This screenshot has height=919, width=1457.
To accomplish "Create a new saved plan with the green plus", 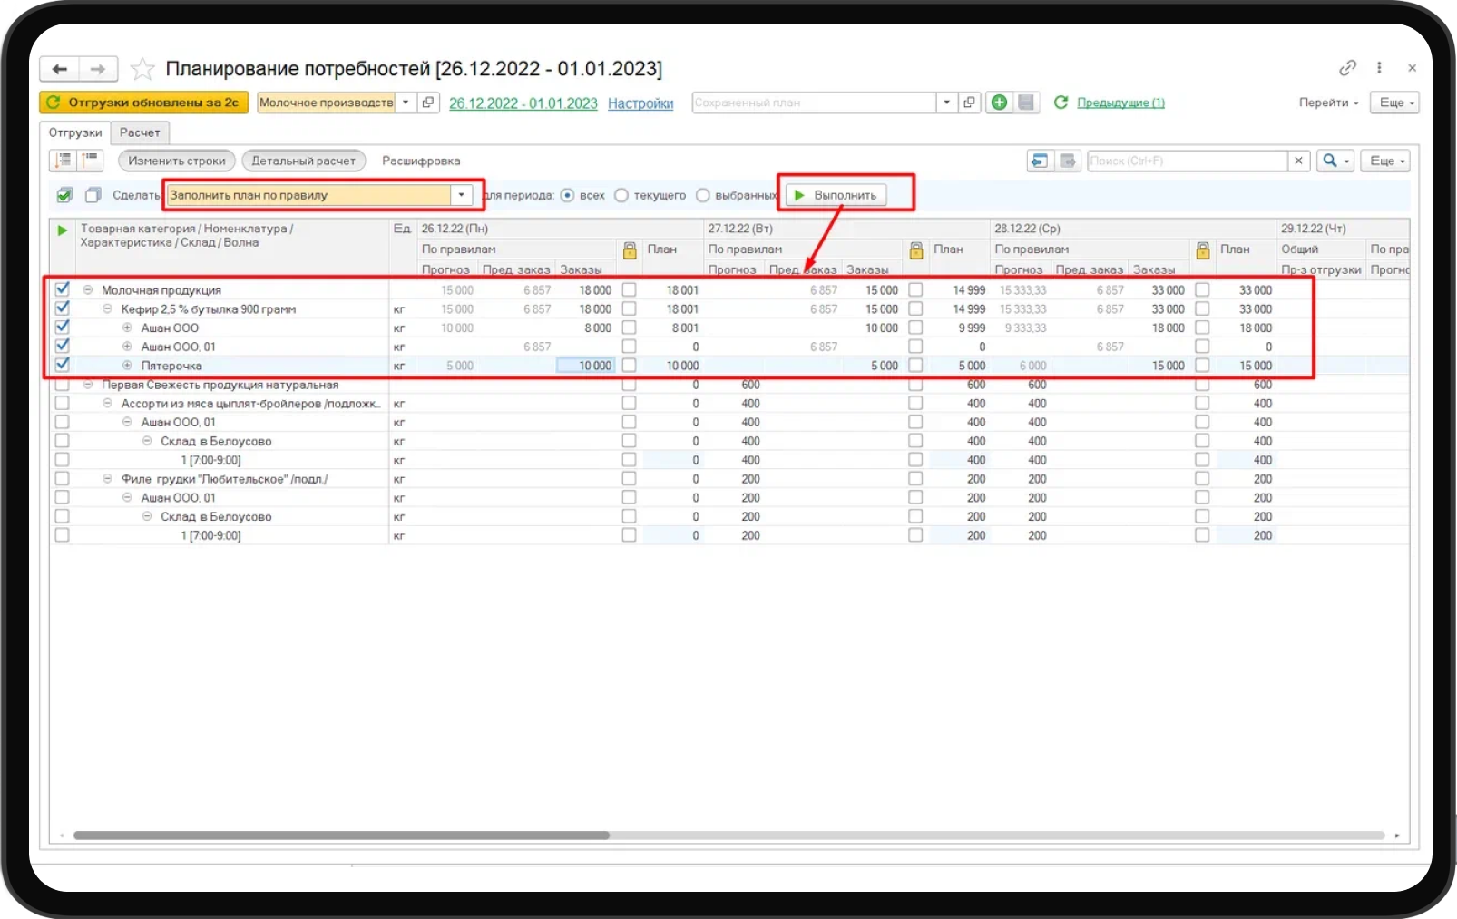I will [x=999, y=103].
